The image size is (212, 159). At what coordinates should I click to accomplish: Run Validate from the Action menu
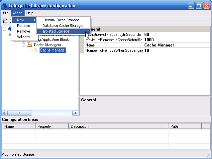[x=23, y=37]
